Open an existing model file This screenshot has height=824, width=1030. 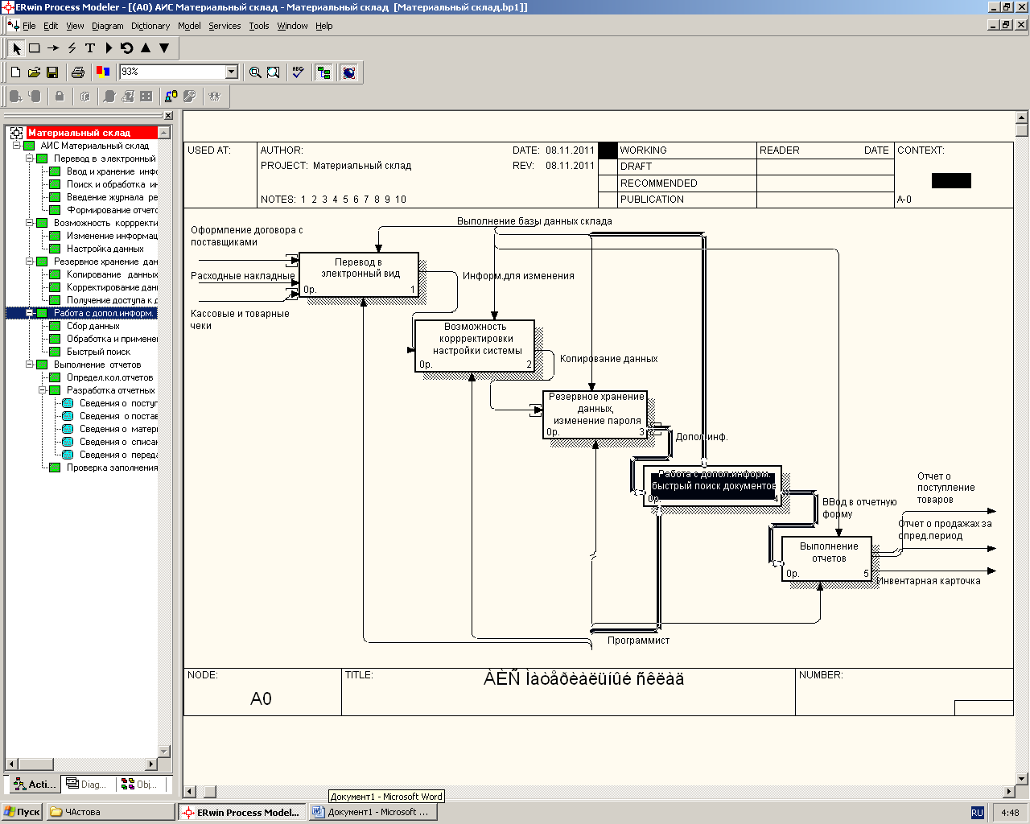click(x=34, y=72)
